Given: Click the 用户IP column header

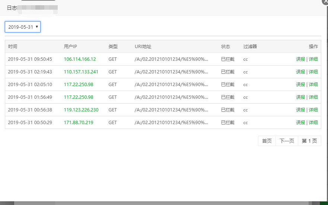Looking at the screenshot, I should point(70,47).
